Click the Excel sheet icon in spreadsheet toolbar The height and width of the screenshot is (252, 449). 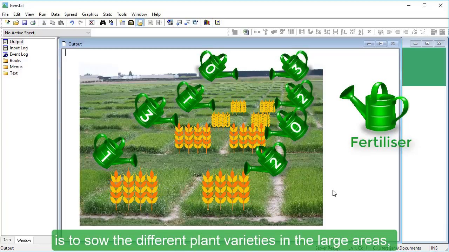click(246, 32)
